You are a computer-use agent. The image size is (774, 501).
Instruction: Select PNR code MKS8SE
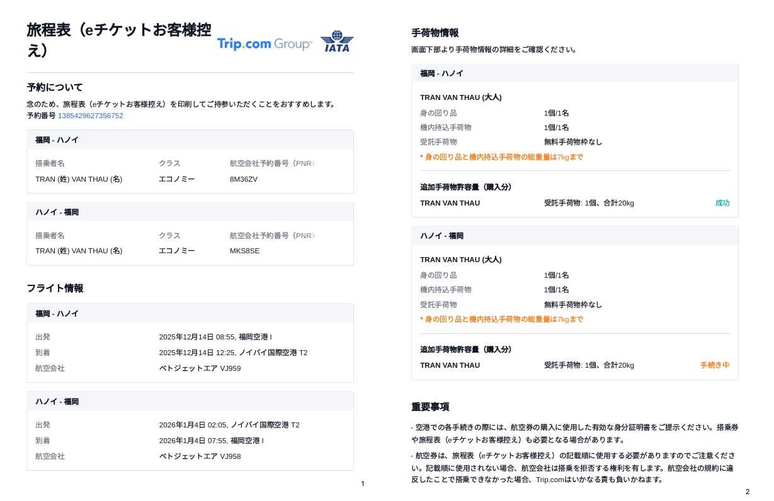244,251
